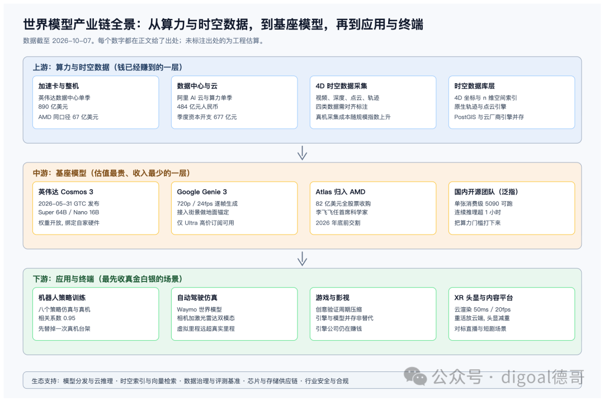Select the line "Super 64B / Nano 16B"
The image size is (604, 401).
coord(69,212)
